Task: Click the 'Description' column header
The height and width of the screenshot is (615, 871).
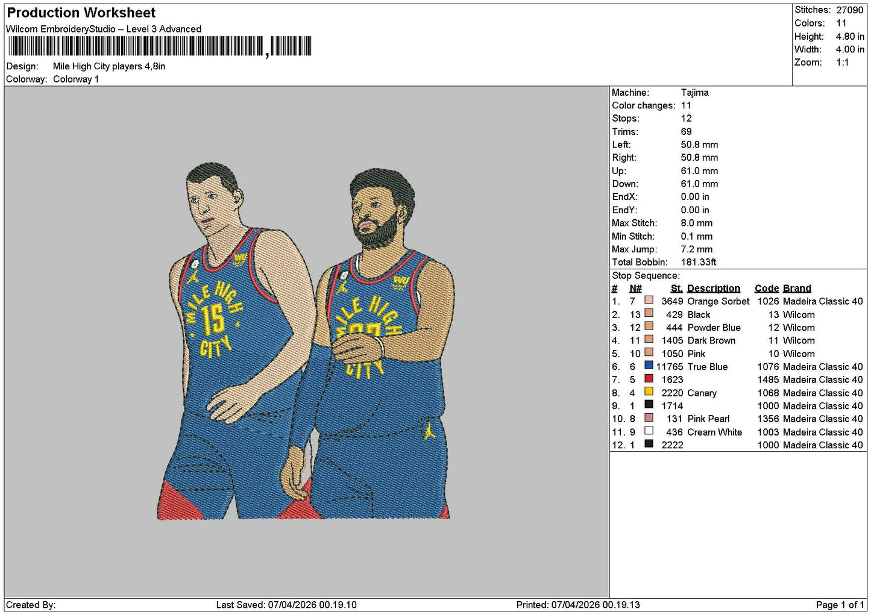Action: point(714,288)
